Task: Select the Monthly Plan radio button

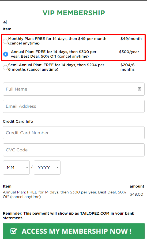Action: coord(5,41)
